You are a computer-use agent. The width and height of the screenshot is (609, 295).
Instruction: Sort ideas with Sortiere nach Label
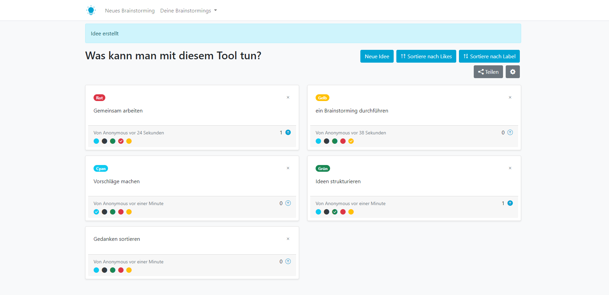(x=489, y=56)
